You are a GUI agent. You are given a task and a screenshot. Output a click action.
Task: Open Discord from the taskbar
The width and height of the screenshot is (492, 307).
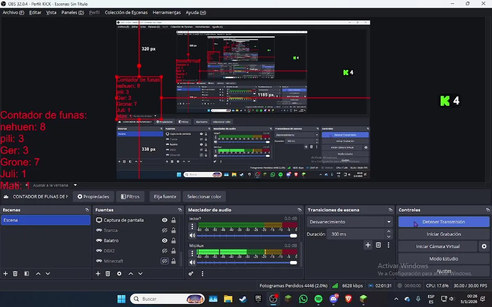click(x=334, y=299)
